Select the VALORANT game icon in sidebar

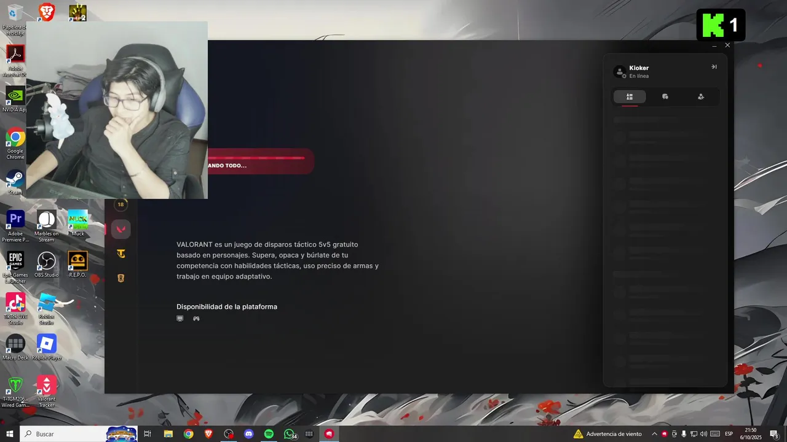click(x=121, y=229)
